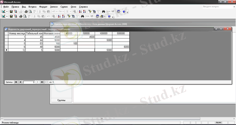236x125 pixels.
Task: Click the Copy icon in the top toolbar
Action: pyautogui.click(x=44, y=11)
